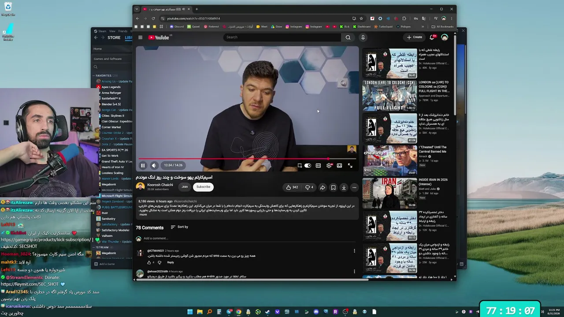Open the more actions menu below the video
This screenshot has height=317, width=564.
354,188
